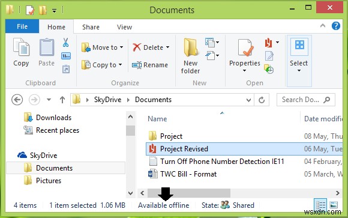The width and height of the screenshot is (348, 218).
Task: Click the Open with PDF icon
Action: pyautogui.click(x=269, y=43)
